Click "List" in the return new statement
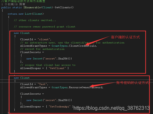Screen dimensions: 153x114 pyautogui.click(x=28, y=14)
